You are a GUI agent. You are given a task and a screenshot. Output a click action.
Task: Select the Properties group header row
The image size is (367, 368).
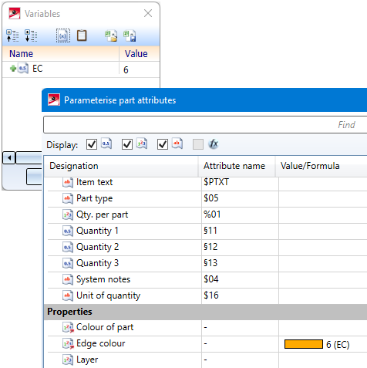[206, 312]
